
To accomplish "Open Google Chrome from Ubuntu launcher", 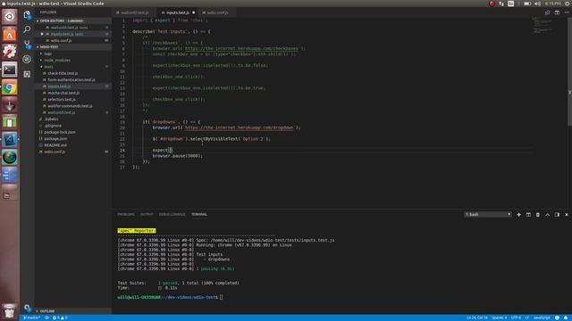I will tap(10, 87).
